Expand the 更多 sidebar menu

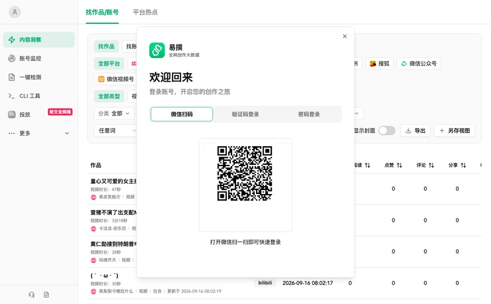pos(39,133)
